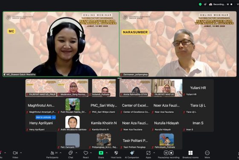Select the Maghfirotul Amaniyah participant tile
Viewport: 239px width, 160px height.
(41, 106)
